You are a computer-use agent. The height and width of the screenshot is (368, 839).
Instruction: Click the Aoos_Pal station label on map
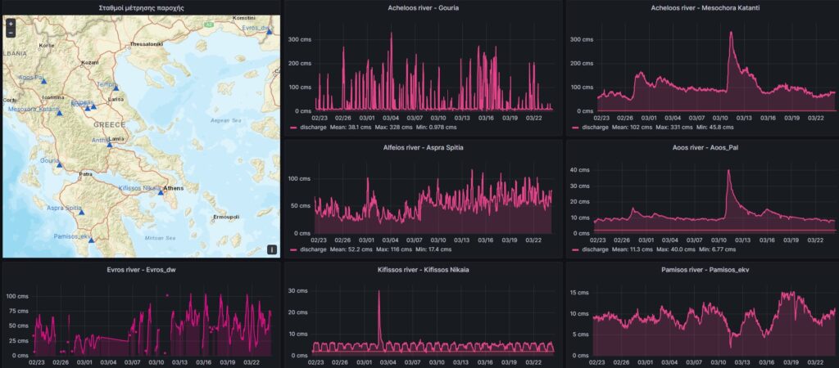point(30,78)
